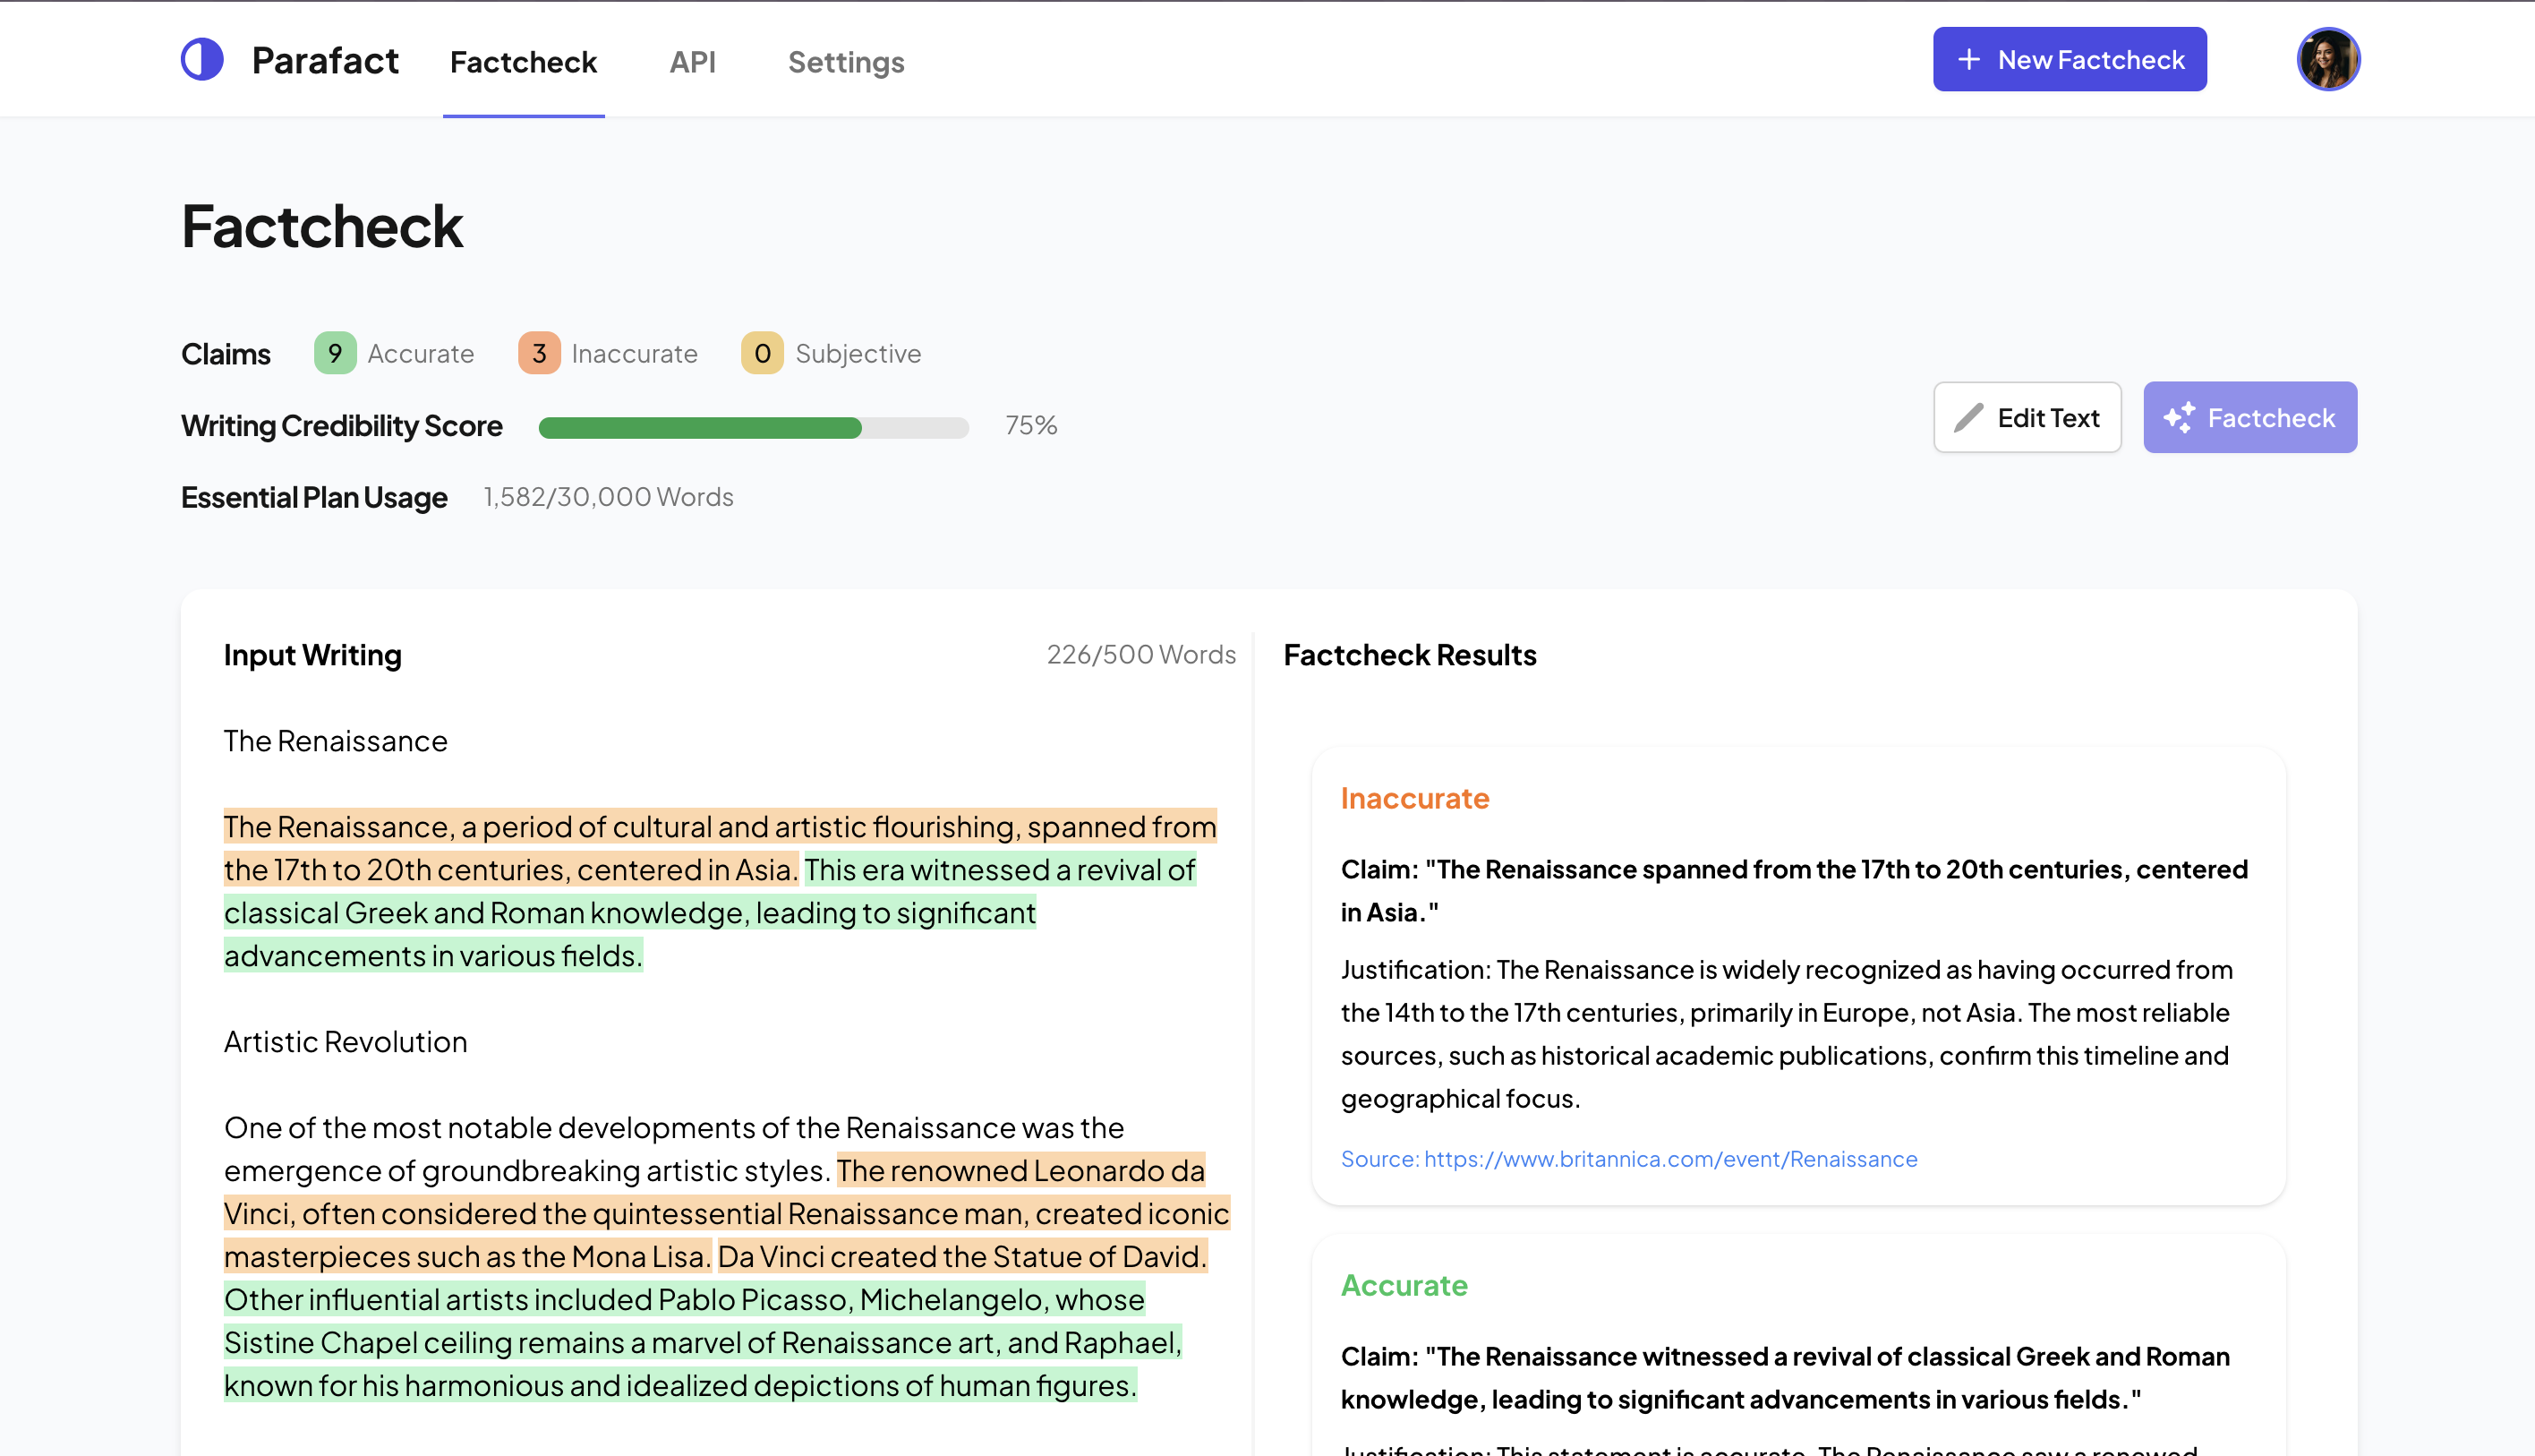
Task: Open the API tab
Action: pos(692,62)
